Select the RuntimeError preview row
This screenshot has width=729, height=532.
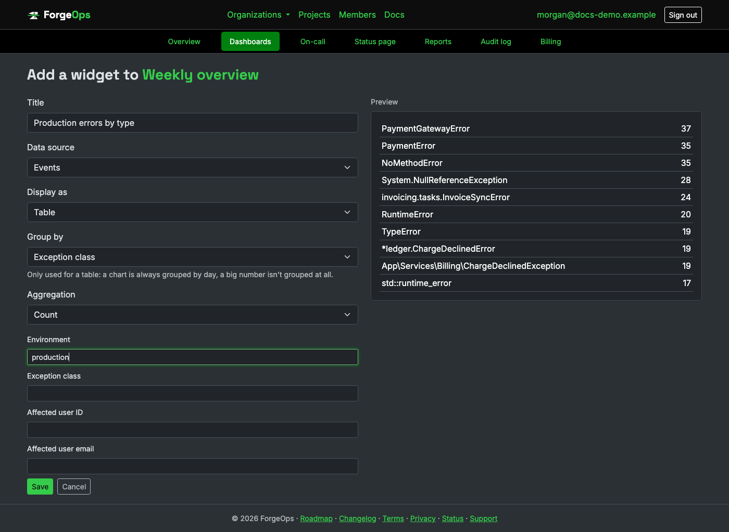point(536,214)
